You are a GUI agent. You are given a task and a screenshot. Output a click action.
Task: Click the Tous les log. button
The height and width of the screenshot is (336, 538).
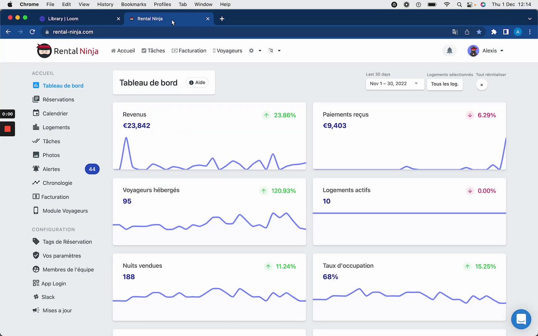pos(445,84)
